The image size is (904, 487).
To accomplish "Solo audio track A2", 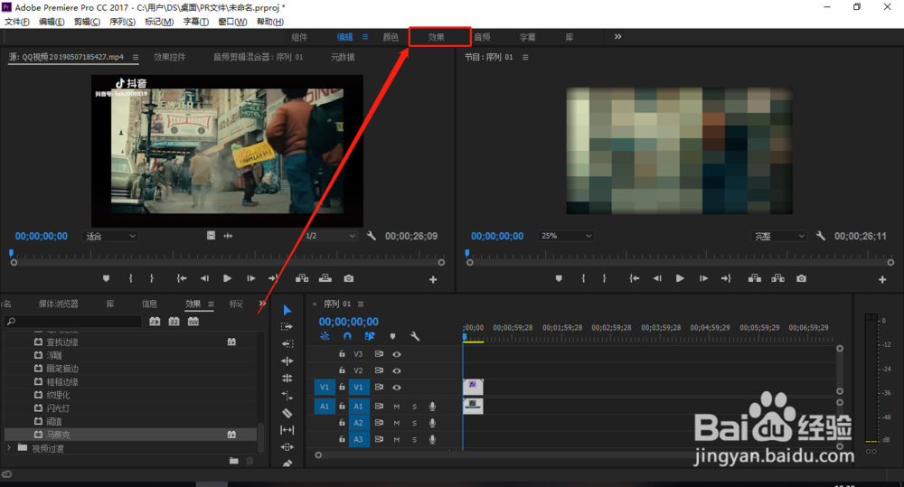I will pos(414,423).
